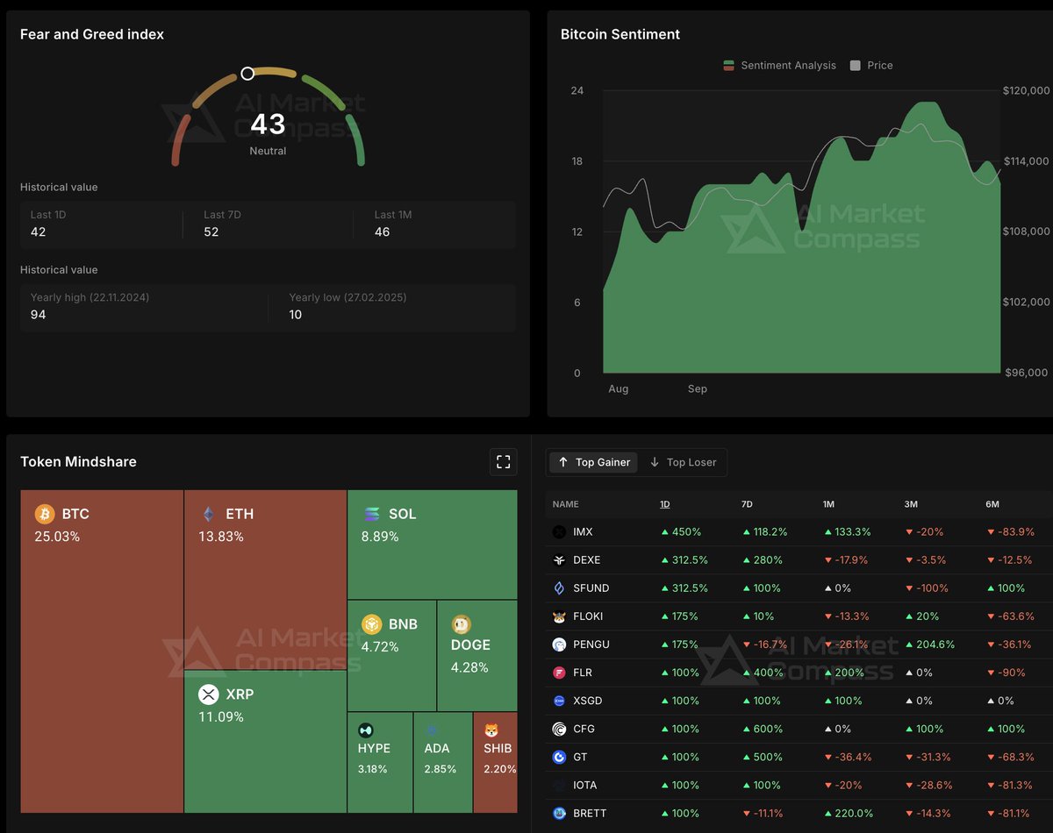Select the ETH icon on its tile
1053x833 pixels.
pyautogui.click(x=209, y=513)
